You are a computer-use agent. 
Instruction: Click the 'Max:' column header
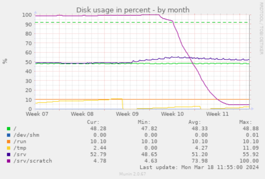(246, 122)
